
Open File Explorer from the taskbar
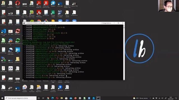(x=62, y=98)
